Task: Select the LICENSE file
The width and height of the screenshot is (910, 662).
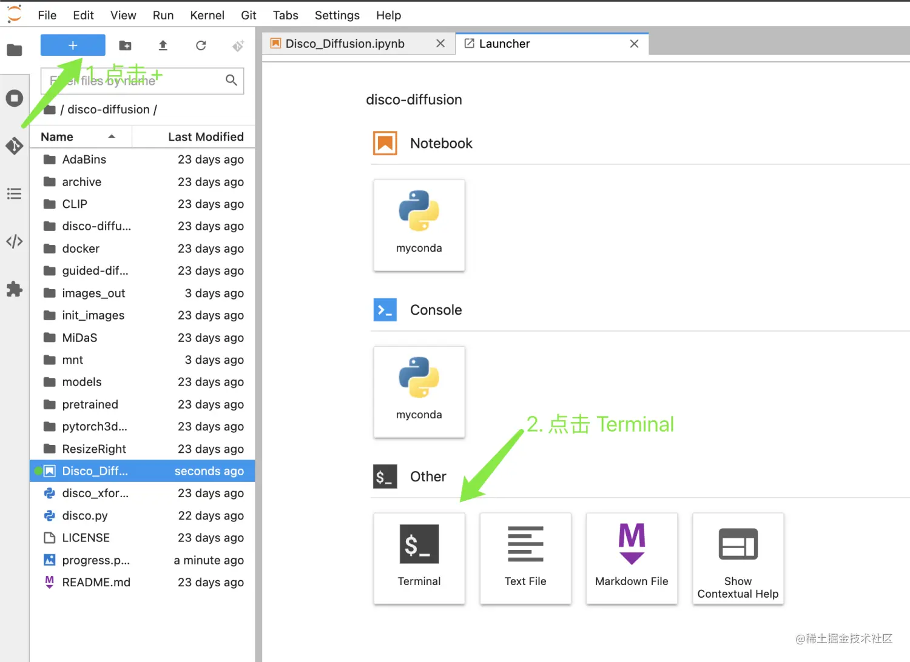Action: pyautogui.click(x=142, y=538)
